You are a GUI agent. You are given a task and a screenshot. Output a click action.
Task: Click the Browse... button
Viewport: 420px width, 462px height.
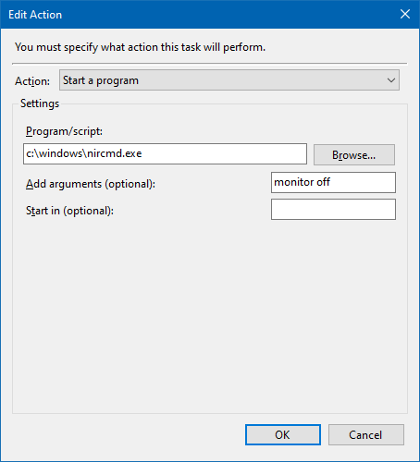354,154
